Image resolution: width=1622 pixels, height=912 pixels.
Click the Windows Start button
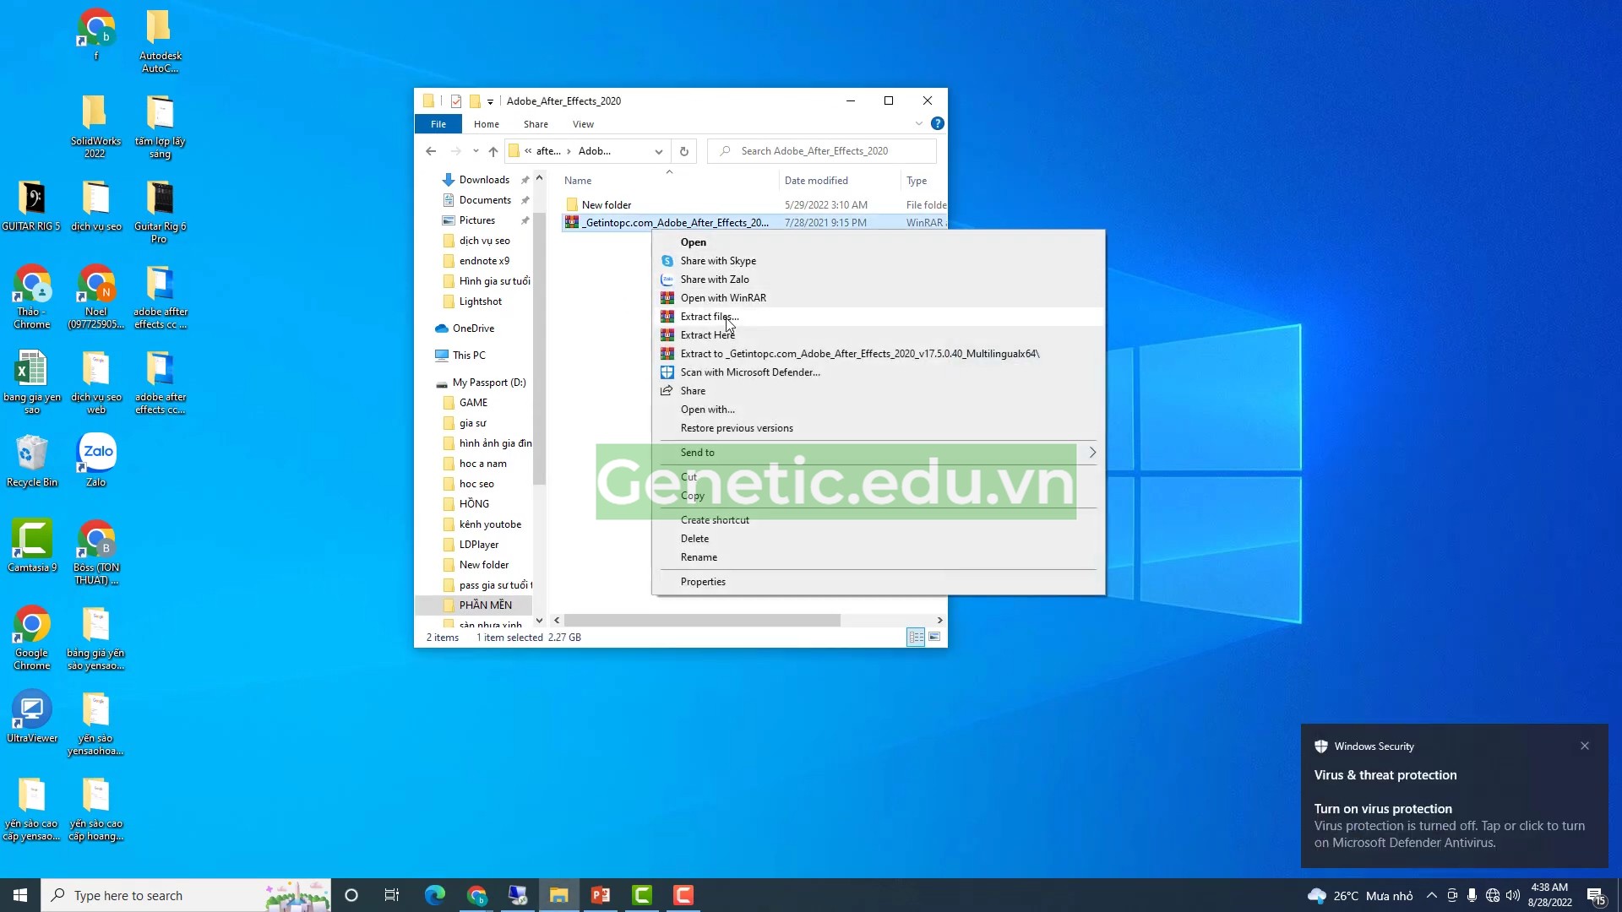click(x=20, y=895)
